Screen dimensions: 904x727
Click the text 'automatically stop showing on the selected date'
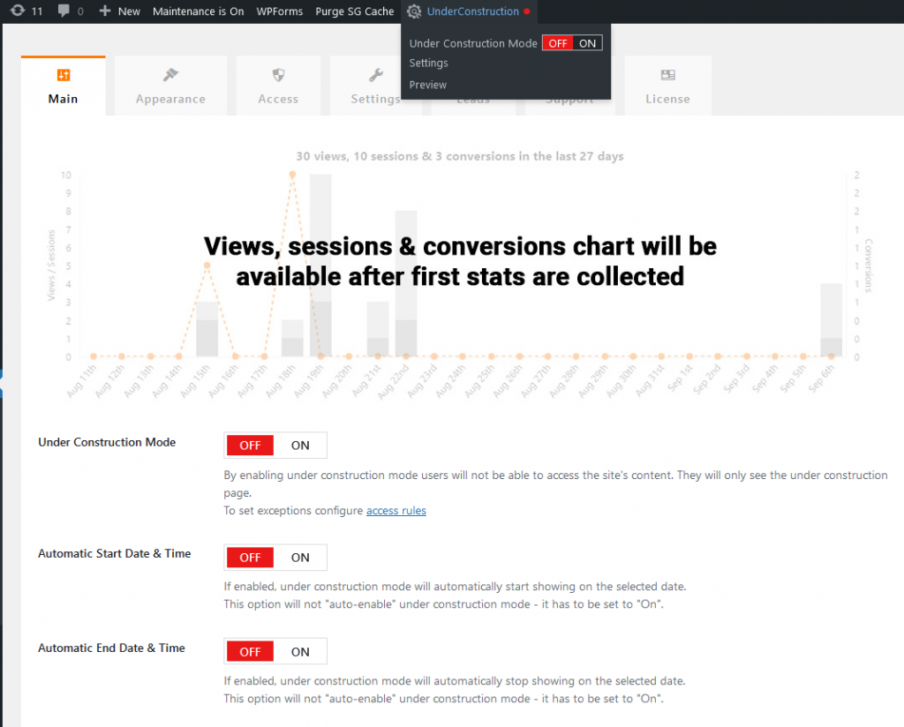(x=559, y=681)
